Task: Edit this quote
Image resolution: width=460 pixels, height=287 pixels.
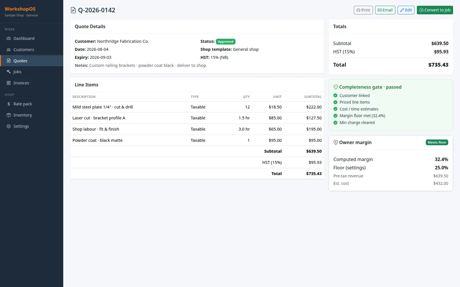Action: click(406, 10)
